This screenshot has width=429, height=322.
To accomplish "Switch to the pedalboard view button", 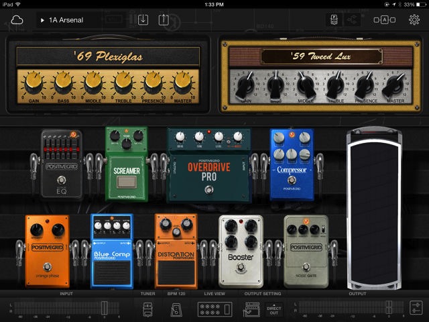I will (334, 20).
